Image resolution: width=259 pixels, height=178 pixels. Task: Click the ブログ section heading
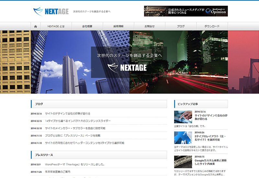99,104
